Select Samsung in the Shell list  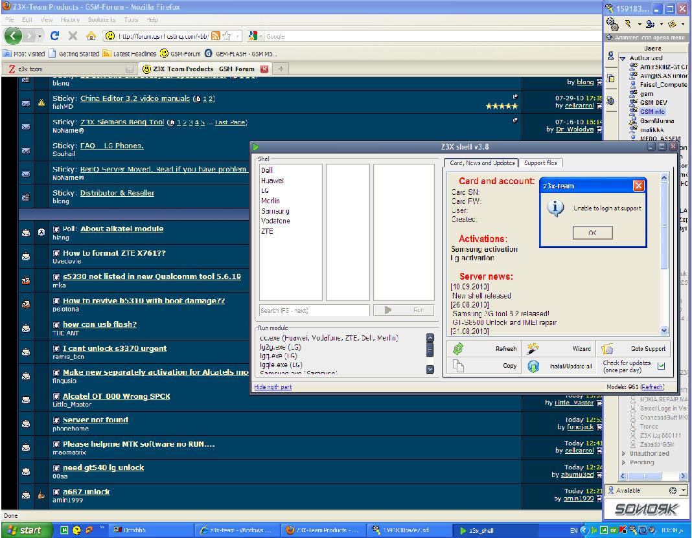(275, 211)
